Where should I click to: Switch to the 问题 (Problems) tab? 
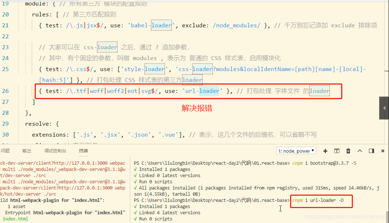tap(5, 150)
